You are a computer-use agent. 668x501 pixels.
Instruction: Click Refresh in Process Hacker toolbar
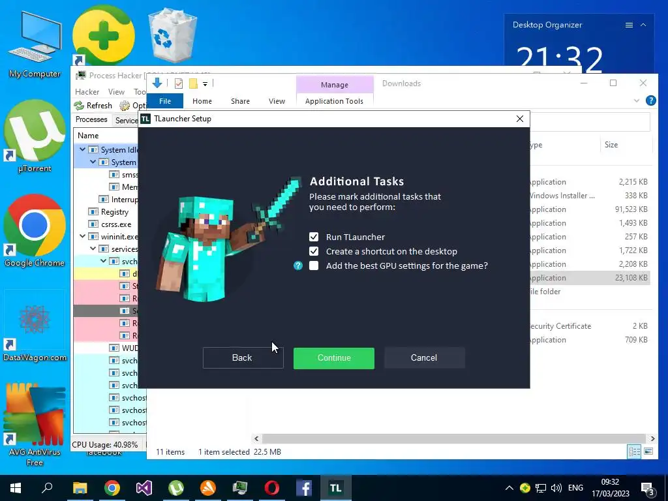pyautogui.click(x=93, y=105)
